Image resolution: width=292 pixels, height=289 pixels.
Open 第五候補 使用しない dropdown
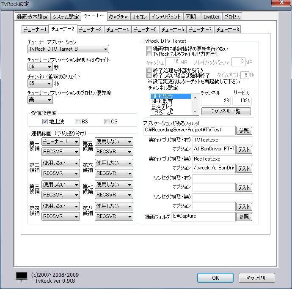coord(114,142)
